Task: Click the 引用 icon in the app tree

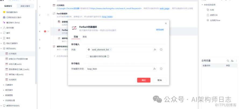Action: coord(208,10)
